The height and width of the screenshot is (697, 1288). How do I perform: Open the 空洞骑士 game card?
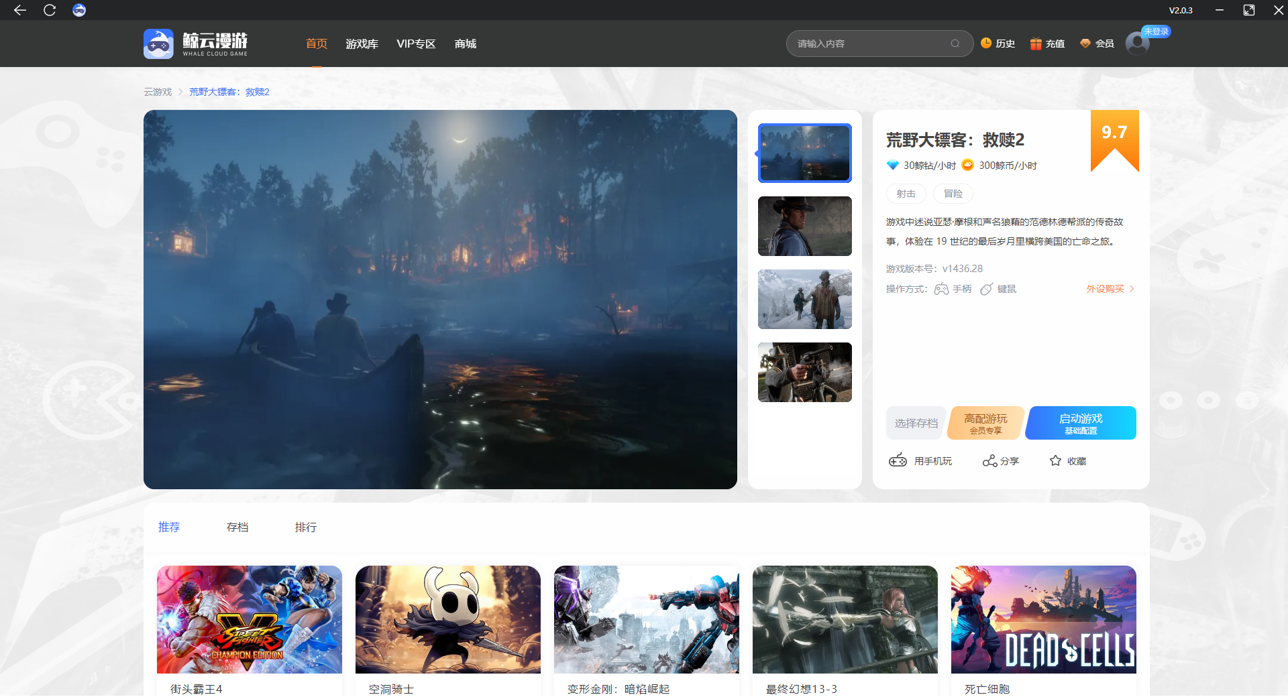(448, 631)
